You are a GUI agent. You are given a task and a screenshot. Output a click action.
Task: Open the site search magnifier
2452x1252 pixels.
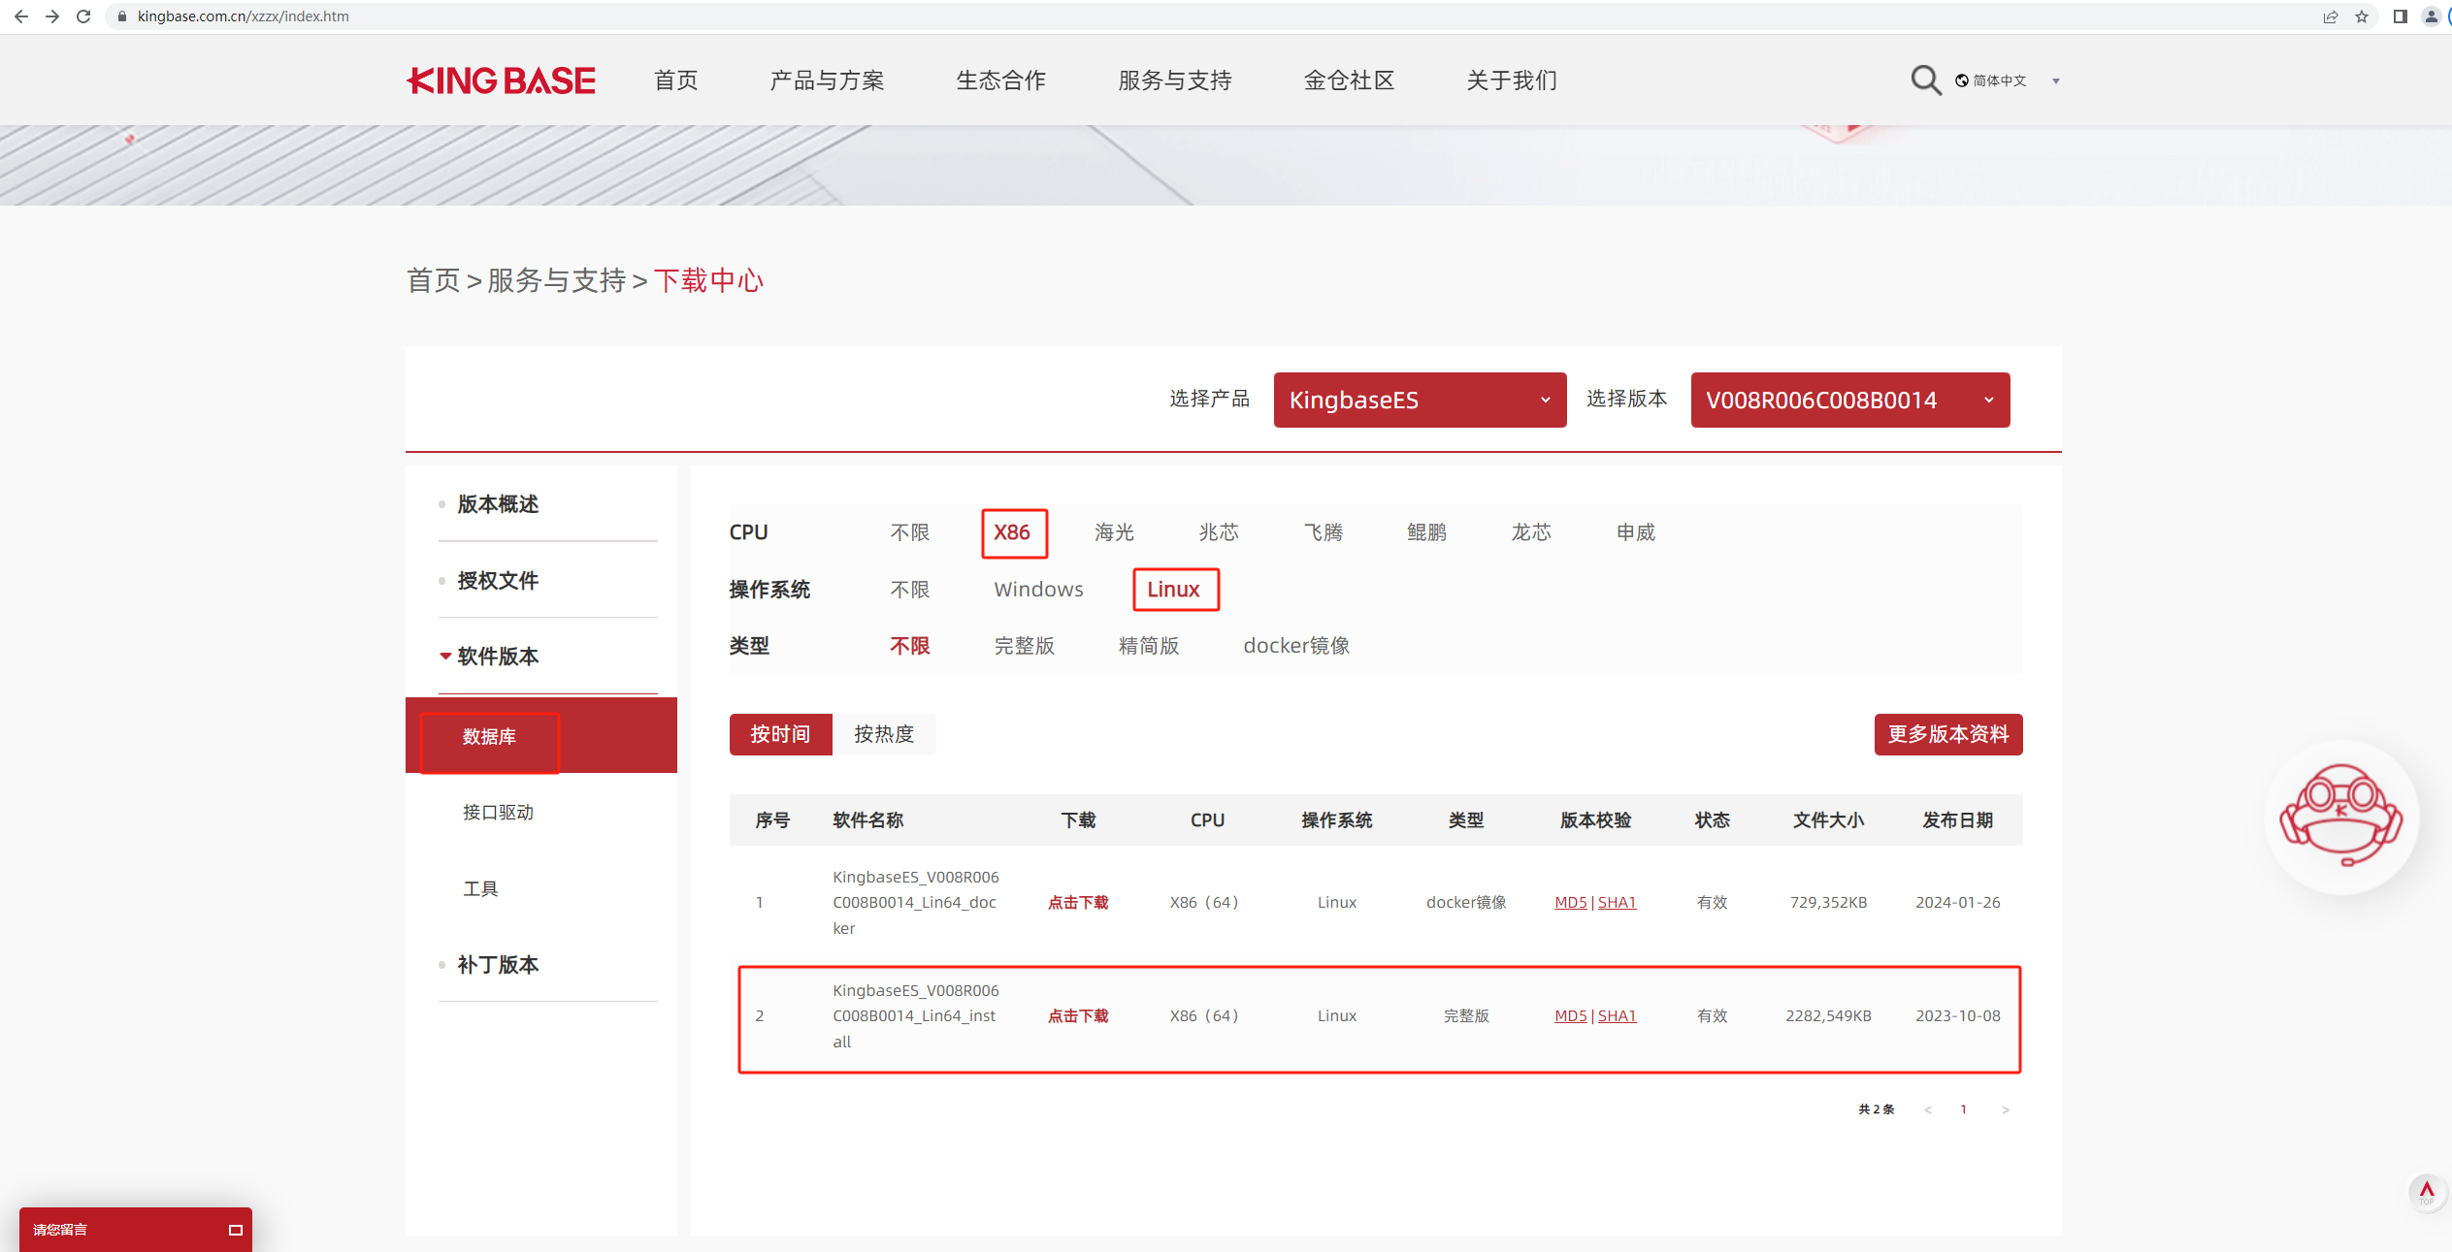coord(1925,80)
